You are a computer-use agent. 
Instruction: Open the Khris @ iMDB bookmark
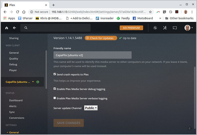click(x=49, y=18)
